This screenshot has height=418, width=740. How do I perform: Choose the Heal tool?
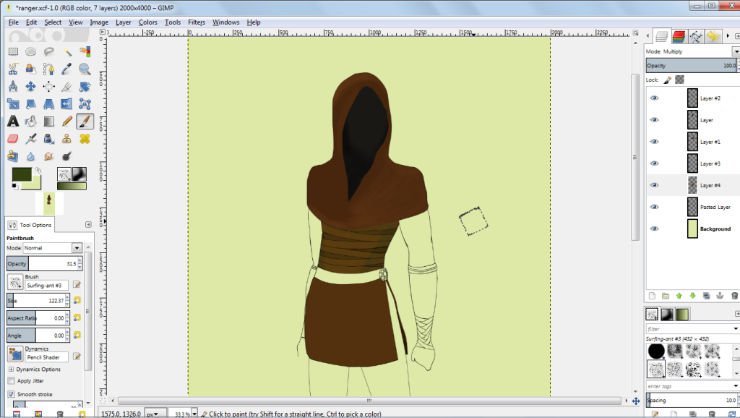[85, 139]
